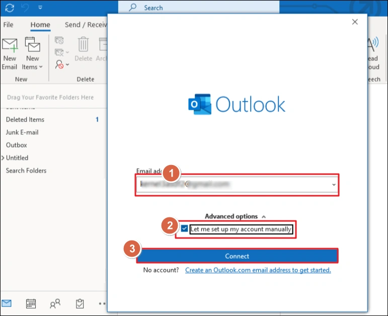The image size is (388, 316).
Task: Select the Home ribbon tab
Action: click(40, 25)
